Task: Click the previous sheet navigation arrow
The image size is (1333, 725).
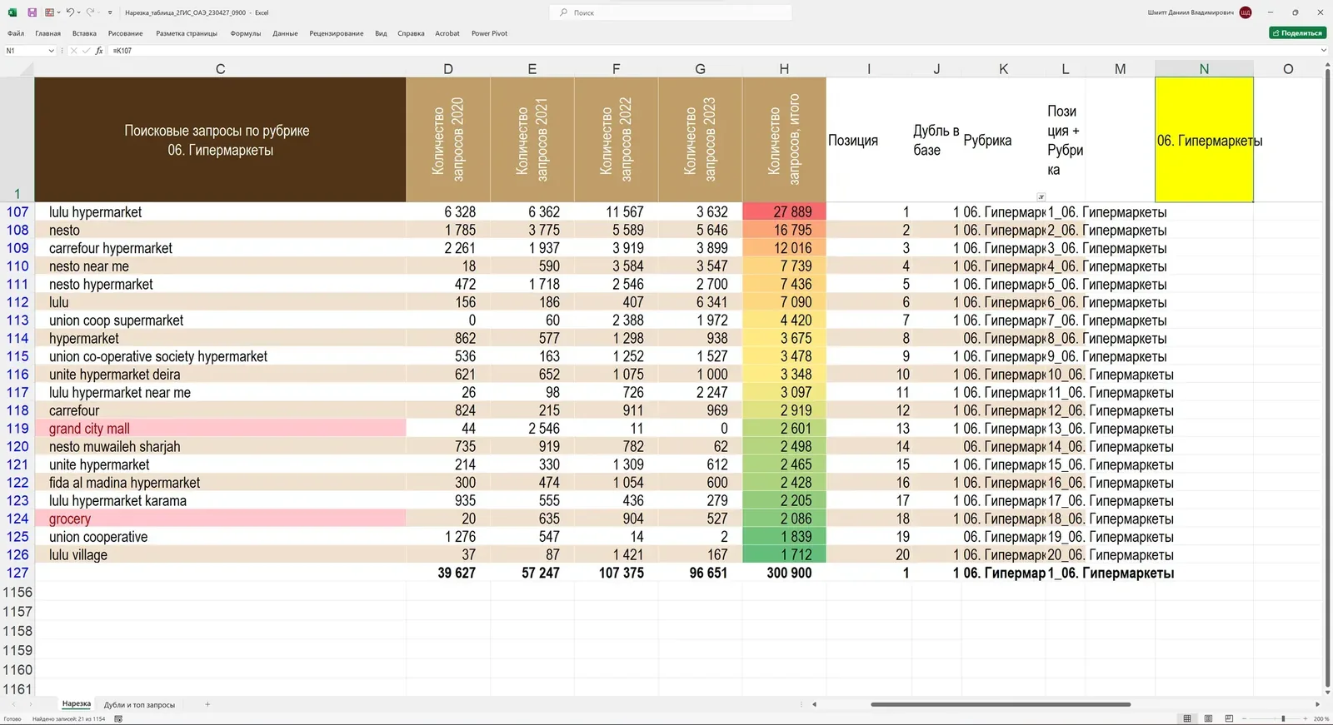Action: pyautogui.click(x=13, y=704)
